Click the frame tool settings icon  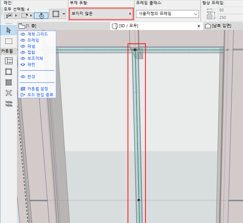click(x=56, y=14)
